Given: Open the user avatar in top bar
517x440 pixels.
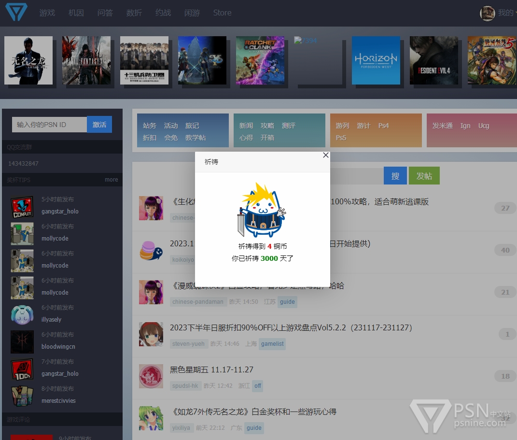Looking at the screenshot, I should point(487,13).
